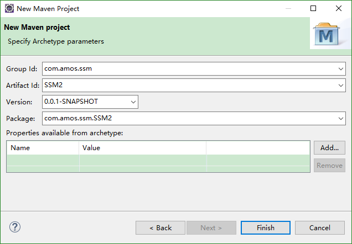Viewport: 352px width, 244px height.
Task: Click 'Specify Archetype parameters' subtitle
Action: pyautogui.click(x=56, y=41)
